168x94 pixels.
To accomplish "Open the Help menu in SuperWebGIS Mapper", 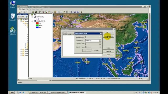I will click(41, 9).
